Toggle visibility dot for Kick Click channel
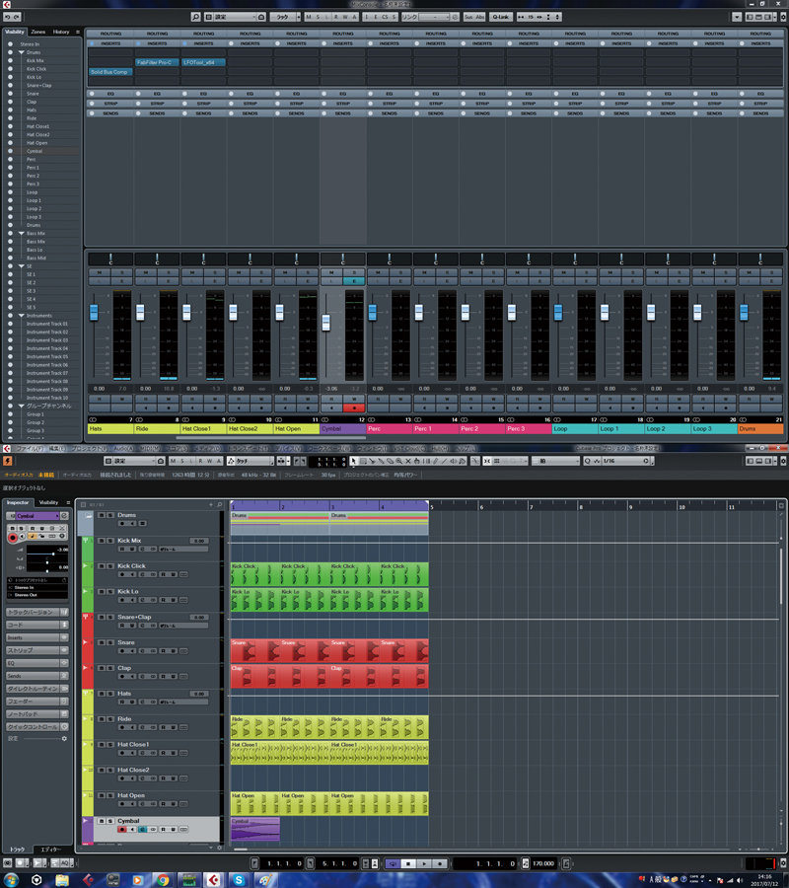 [11, 69]
